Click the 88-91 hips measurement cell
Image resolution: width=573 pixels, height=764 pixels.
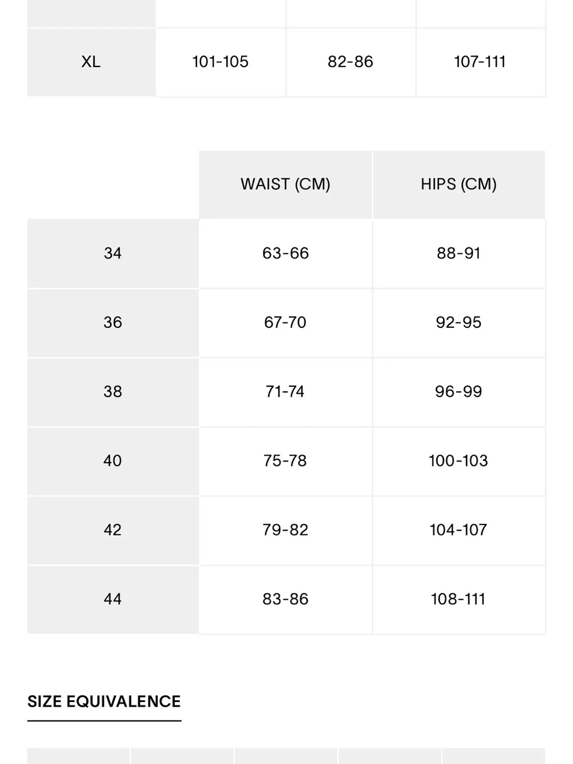click(x=458, y=253)
